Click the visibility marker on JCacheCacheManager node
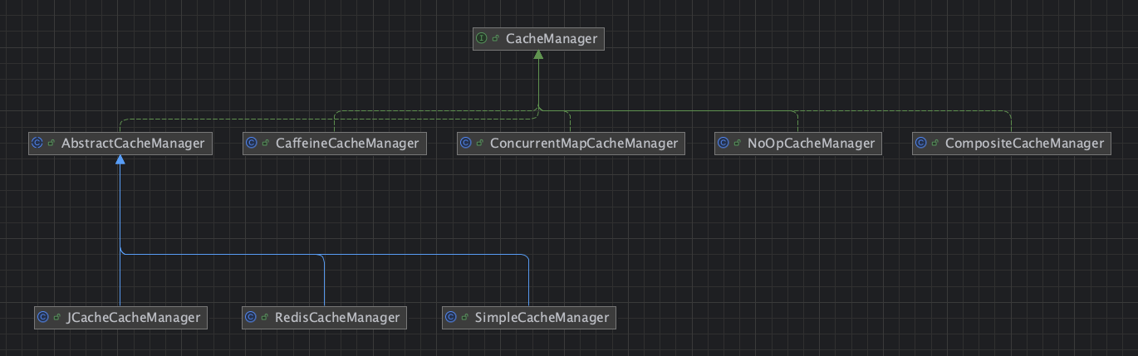The height and width of the screenshot is (356, 1138). click(x=57, y=318)
